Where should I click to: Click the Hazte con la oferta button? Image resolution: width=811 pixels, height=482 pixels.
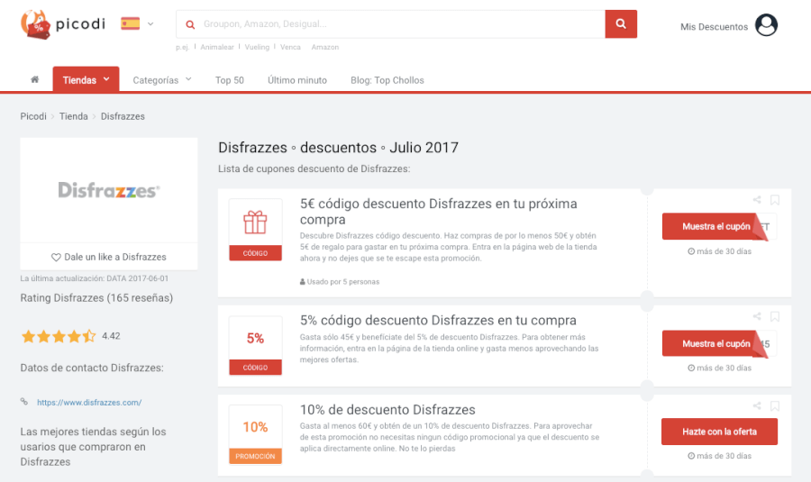point(719,432)
